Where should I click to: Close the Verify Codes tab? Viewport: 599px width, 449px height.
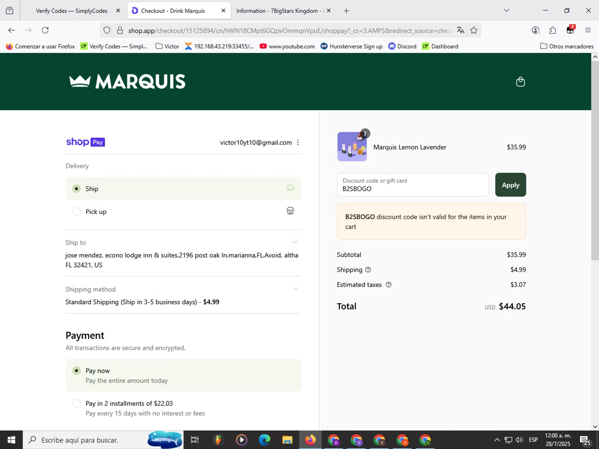118,11
